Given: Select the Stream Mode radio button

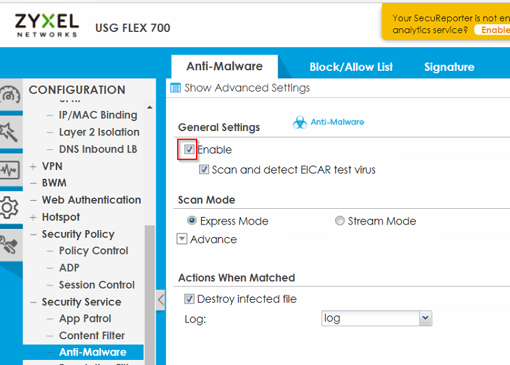Looking at the screenshot, I should point(340,221).
